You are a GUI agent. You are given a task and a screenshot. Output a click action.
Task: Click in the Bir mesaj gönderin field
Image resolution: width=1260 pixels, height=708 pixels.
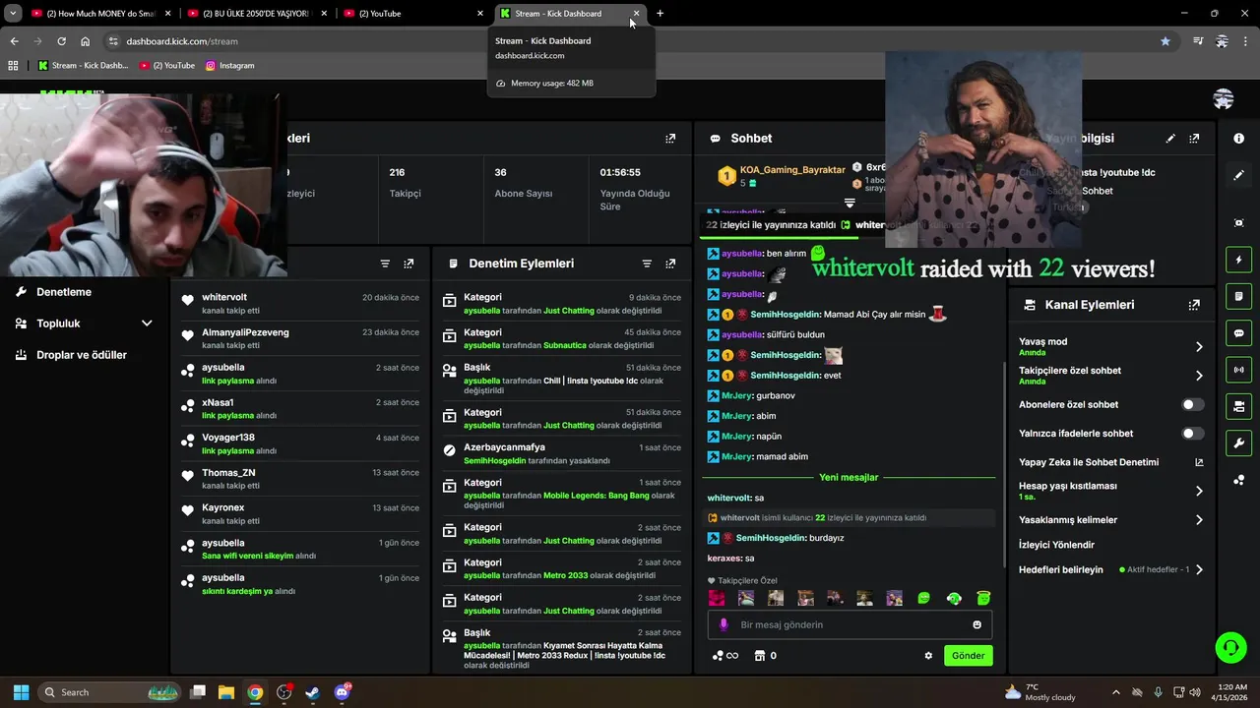[x=852, y=624]
